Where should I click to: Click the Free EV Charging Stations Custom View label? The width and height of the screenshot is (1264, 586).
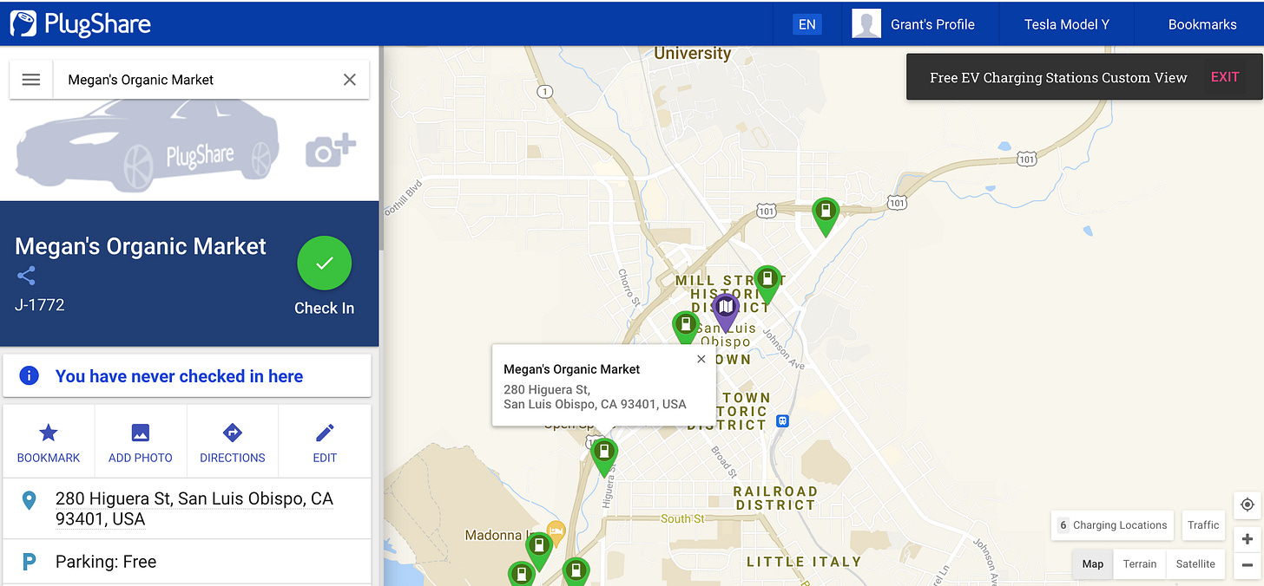coord(1058,77)
